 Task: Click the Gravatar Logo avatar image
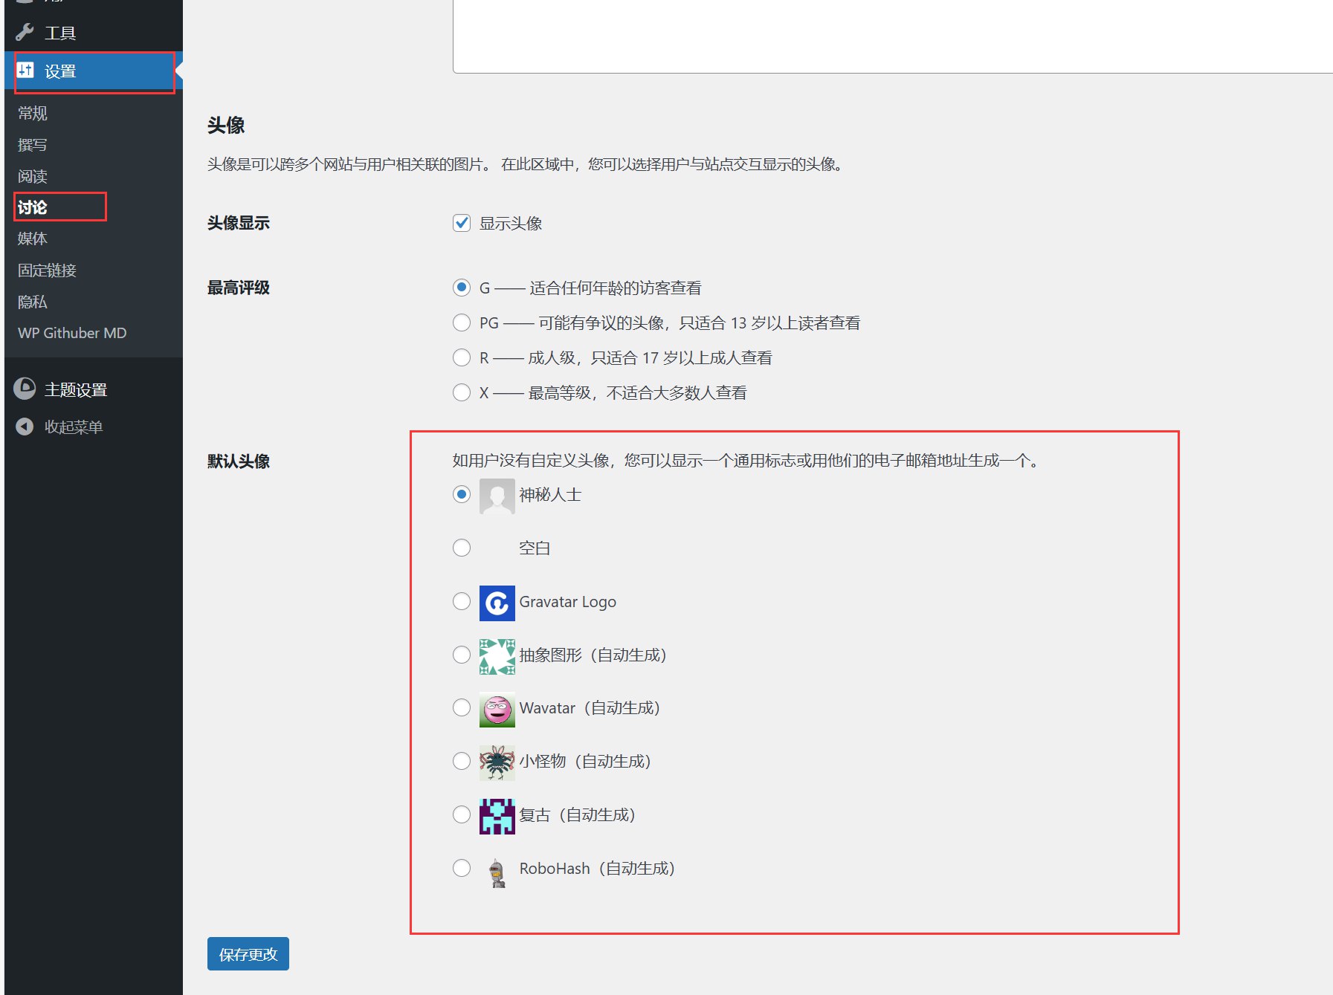497,603
